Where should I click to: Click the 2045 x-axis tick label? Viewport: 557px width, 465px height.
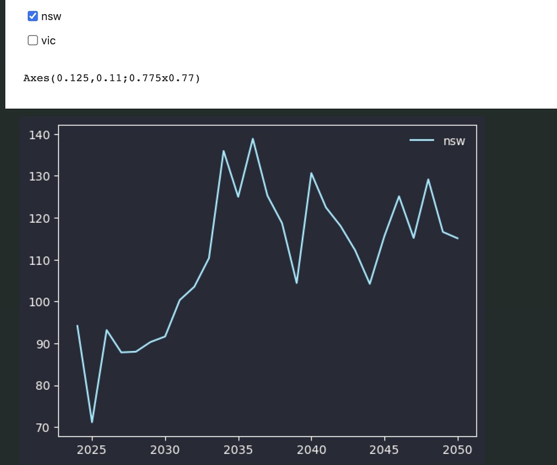385,450
